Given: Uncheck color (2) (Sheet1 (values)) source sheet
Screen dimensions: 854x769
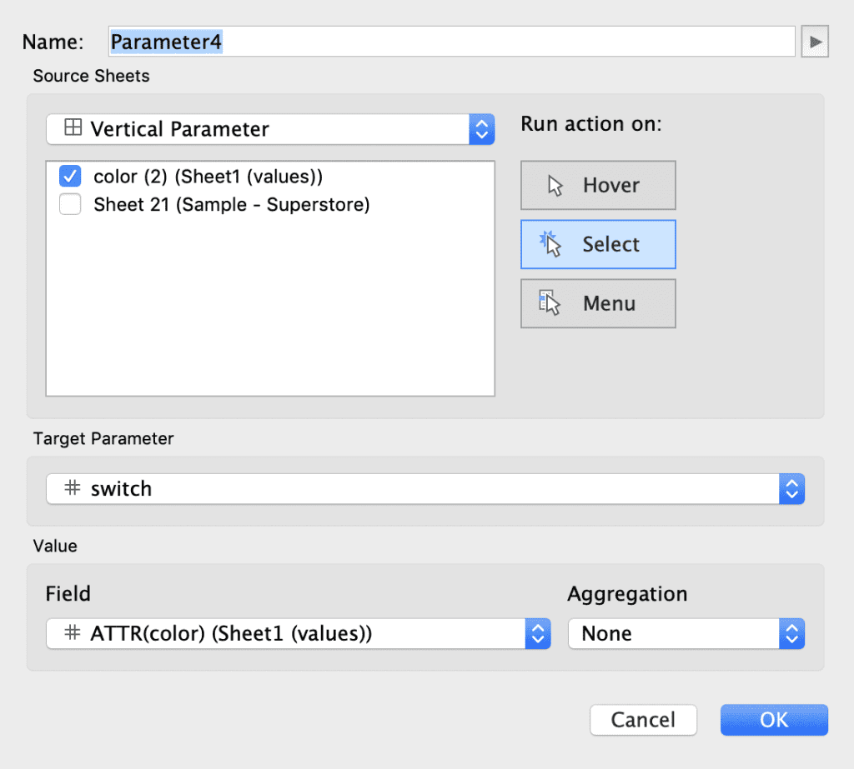Looking at the screenshot, I should click(70, 176).
